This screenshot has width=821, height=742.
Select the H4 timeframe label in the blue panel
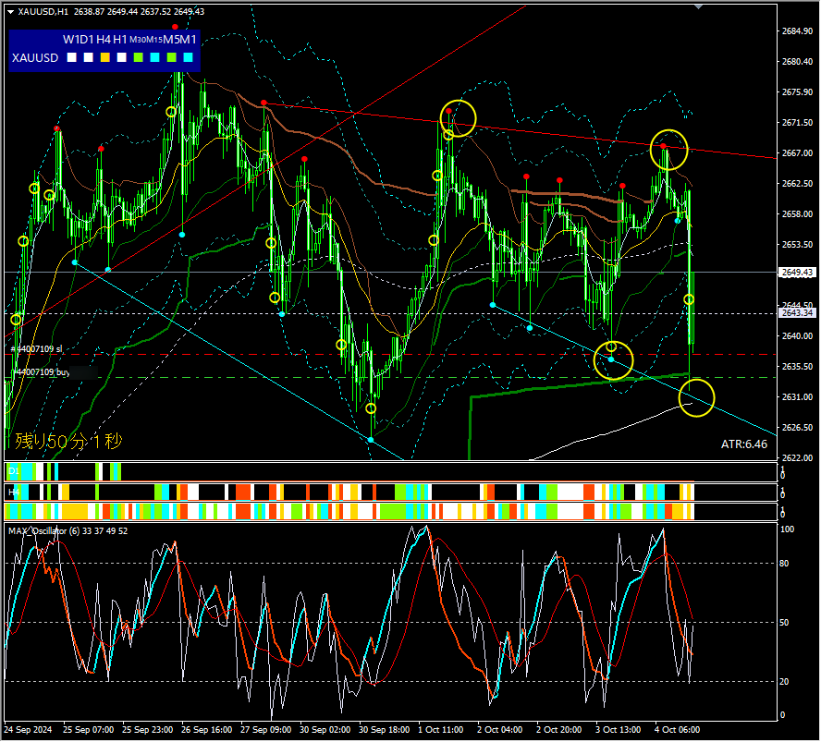point(104,39)
